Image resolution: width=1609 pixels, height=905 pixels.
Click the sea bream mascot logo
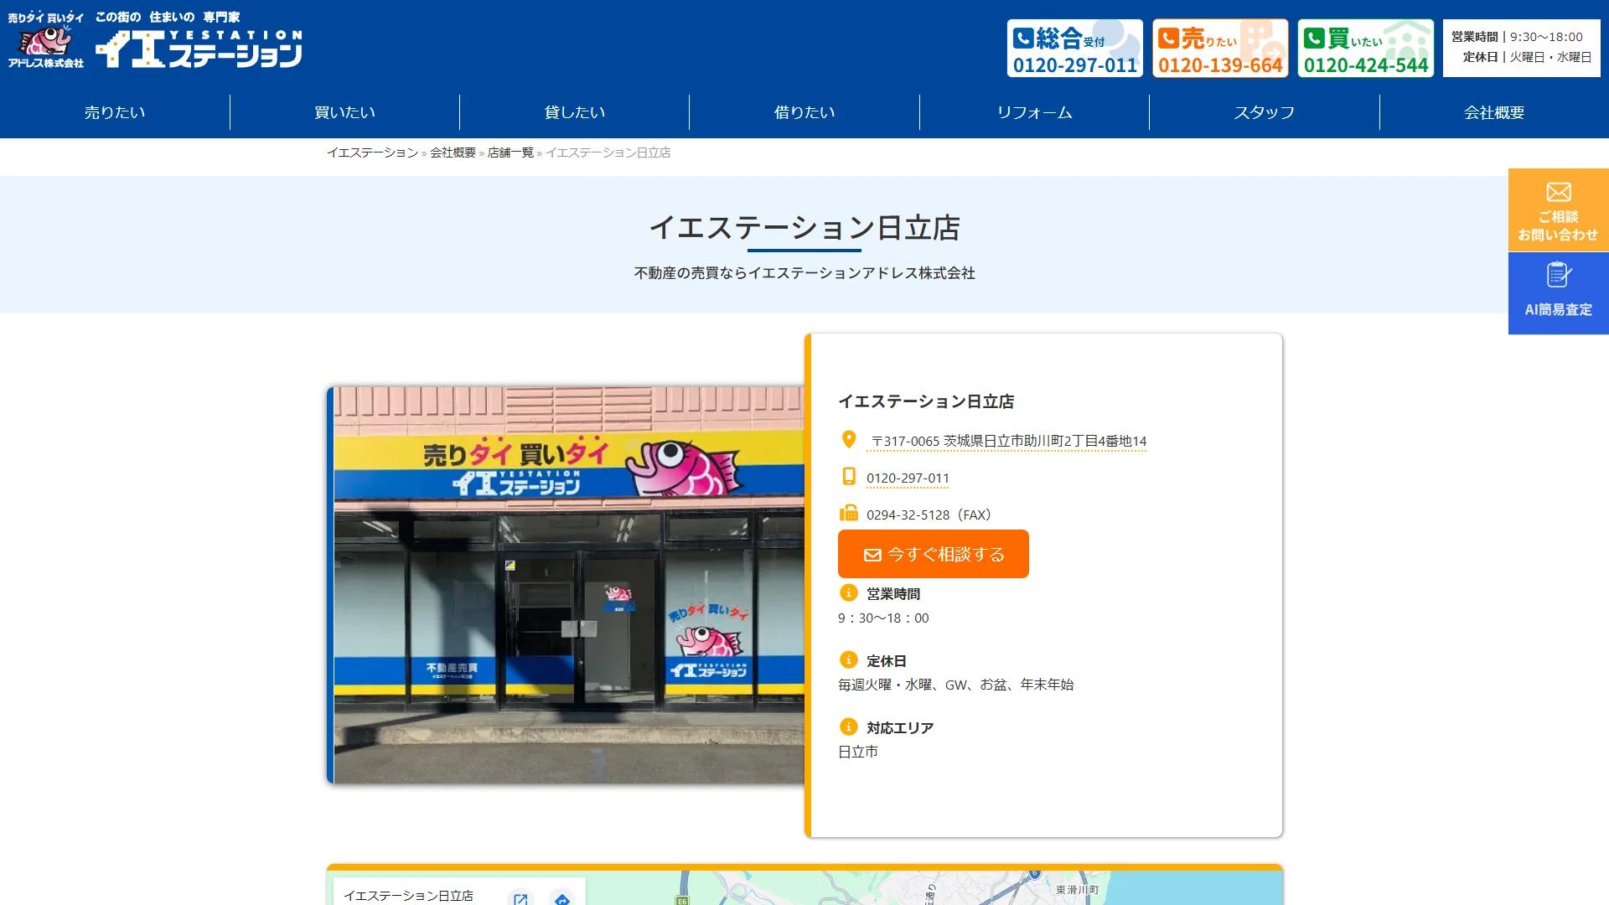(x=46, y=41)
